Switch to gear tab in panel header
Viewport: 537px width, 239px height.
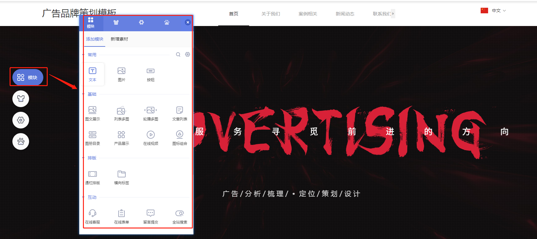(x=141, y=22)
